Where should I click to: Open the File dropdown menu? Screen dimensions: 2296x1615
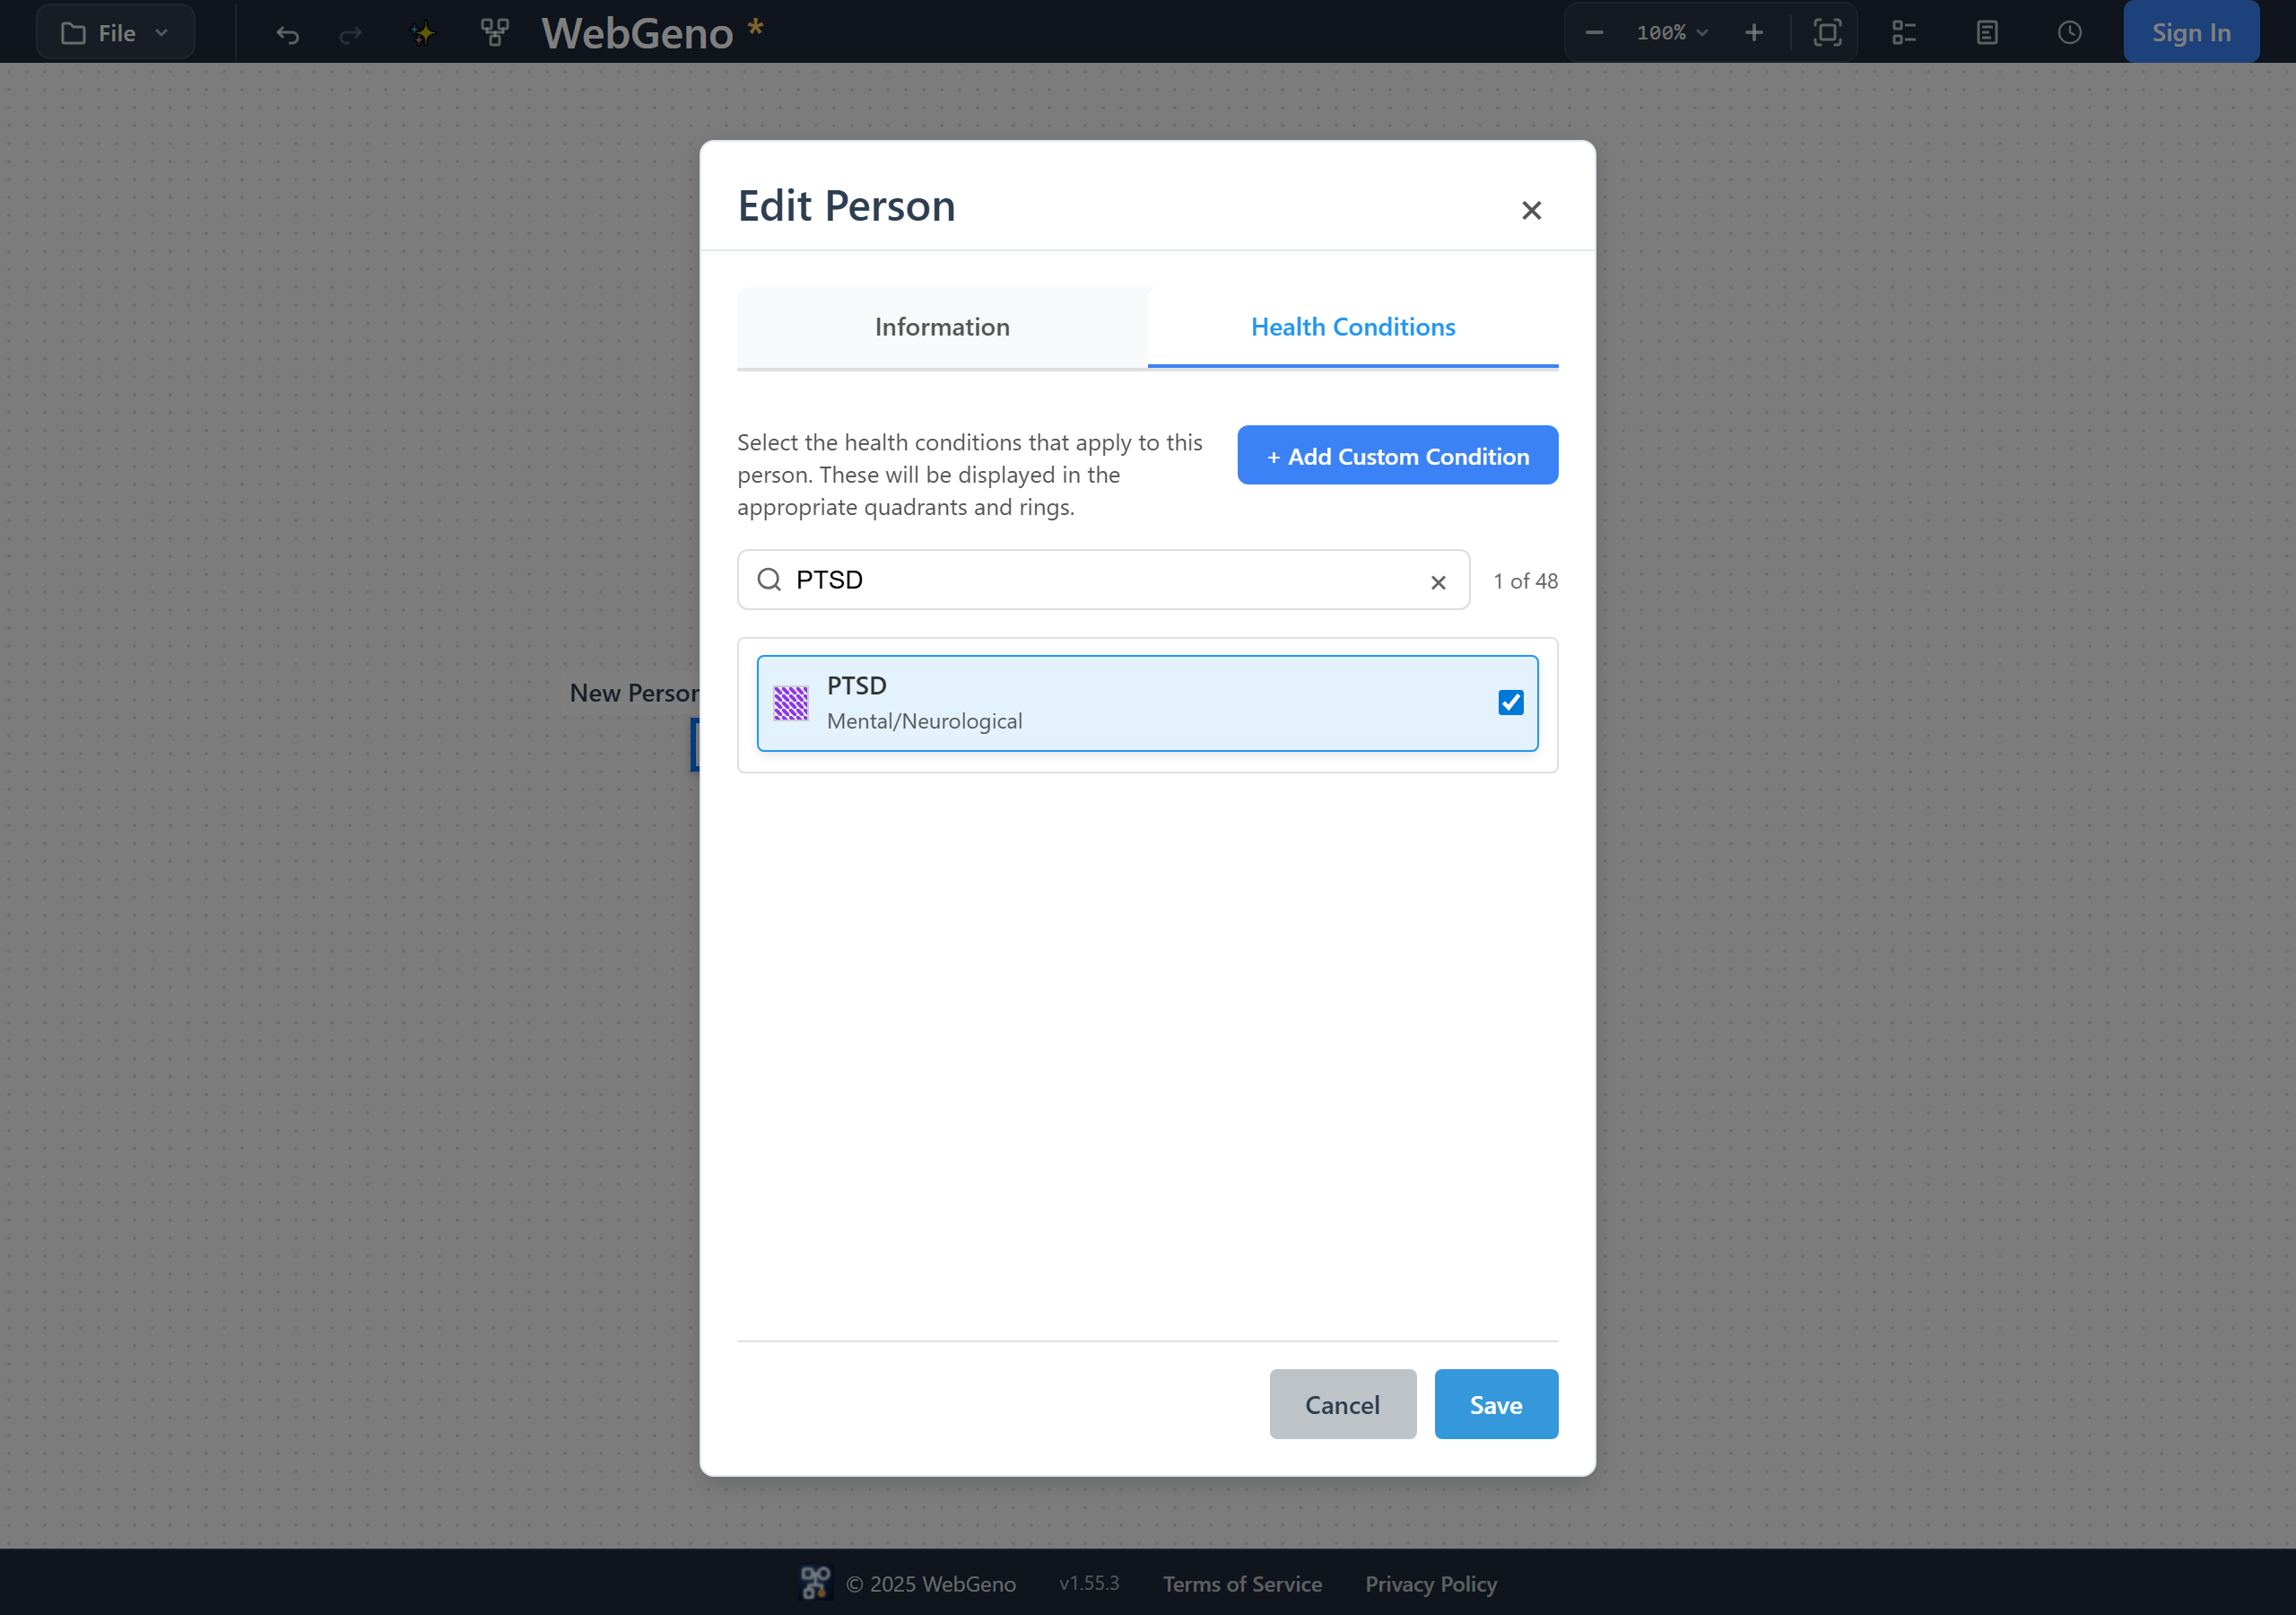click(x=115, y=33)
